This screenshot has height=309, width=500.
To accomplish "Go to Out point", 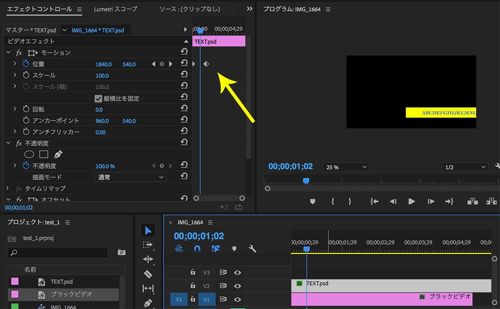I will pos(449,202).
